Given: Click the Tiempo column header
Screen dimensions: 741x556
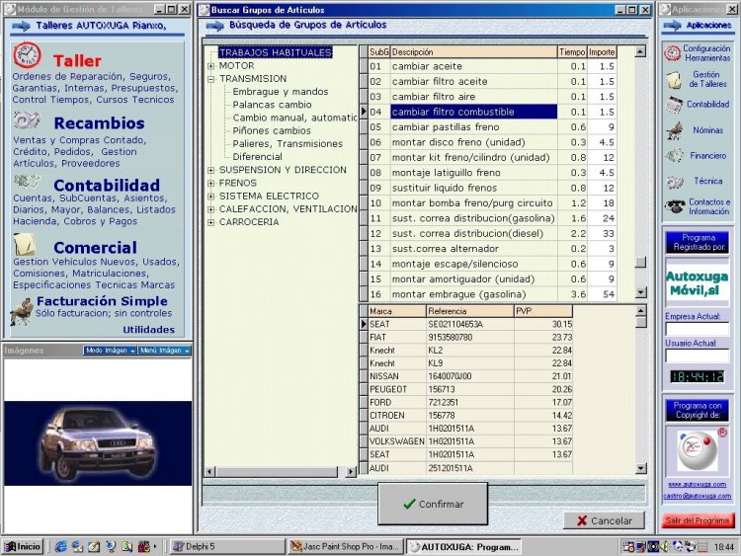Looking at the screenshot, I should [572, 52].
